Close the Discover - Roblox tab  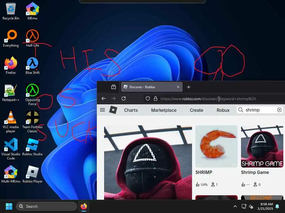coord(178,87)
